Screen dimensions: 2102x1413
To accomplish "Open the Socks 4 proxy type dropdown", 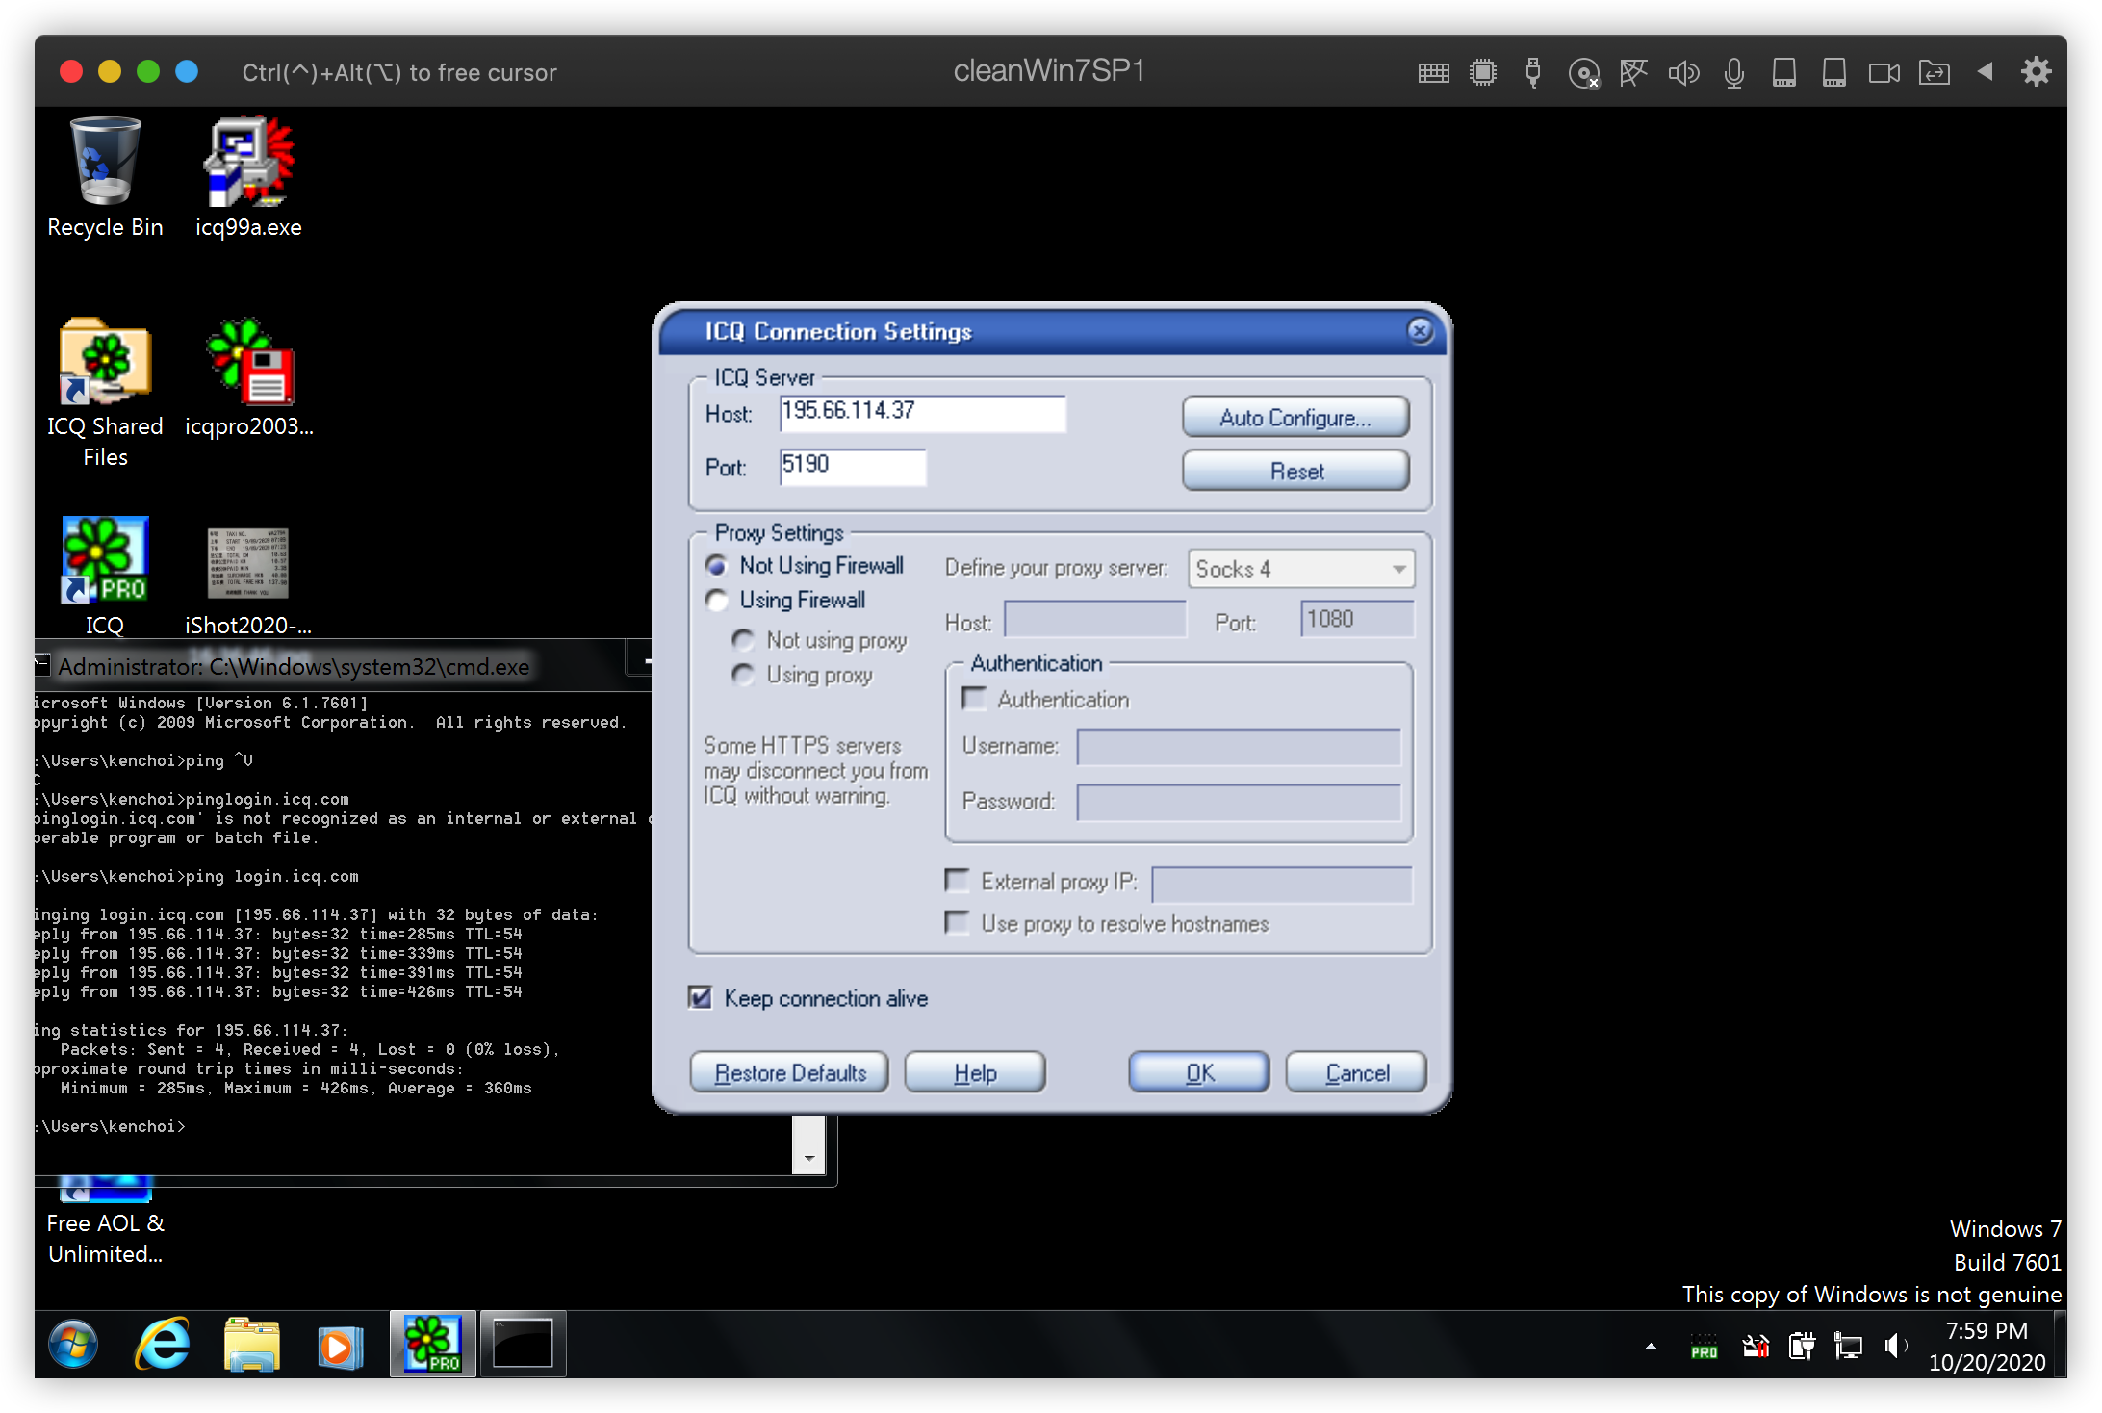I will click(1301, 569).
